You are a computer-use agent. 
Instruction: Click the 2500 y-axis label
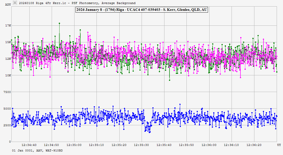(x=7, y=125)
